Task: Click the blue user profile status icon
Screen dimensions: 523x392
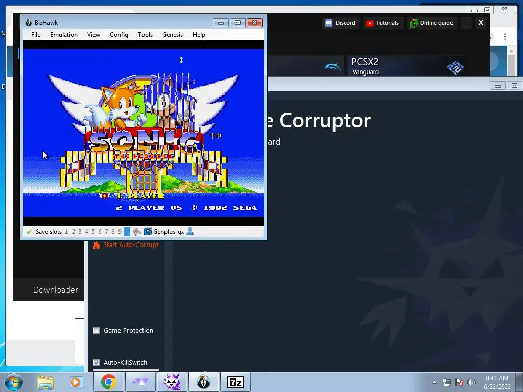Action: 190,231
